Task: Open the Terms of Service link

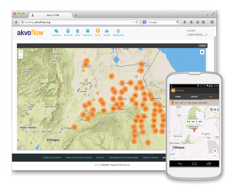Action: [x=150, y=158]
